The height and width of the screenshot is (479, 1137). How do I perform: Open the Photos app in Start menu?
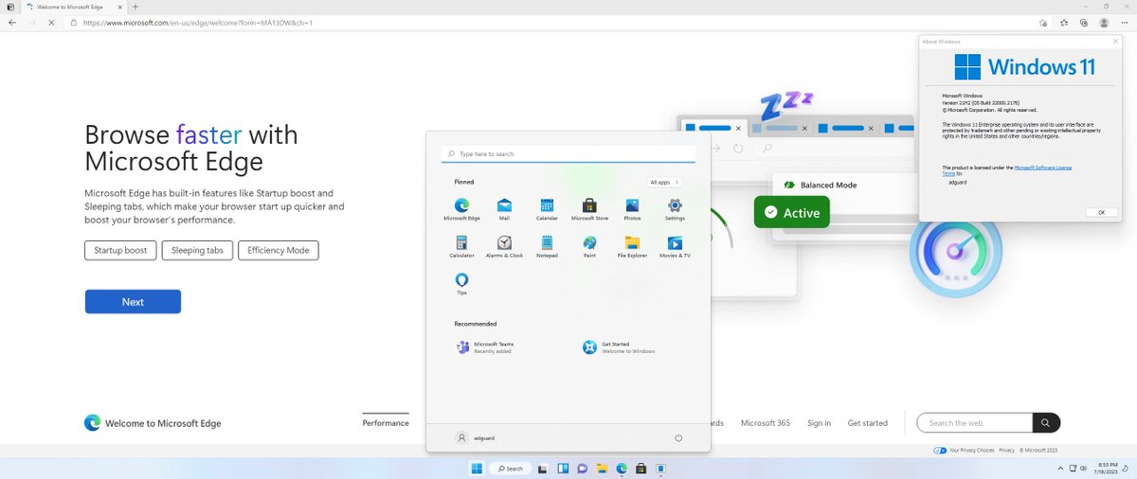pyautogui.click(x=632, y=208)
